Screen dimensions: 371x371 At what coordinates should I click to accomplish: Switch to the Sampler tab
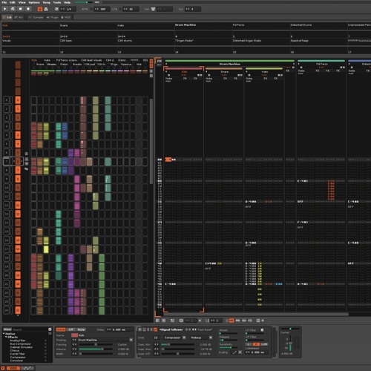point(36,17)
